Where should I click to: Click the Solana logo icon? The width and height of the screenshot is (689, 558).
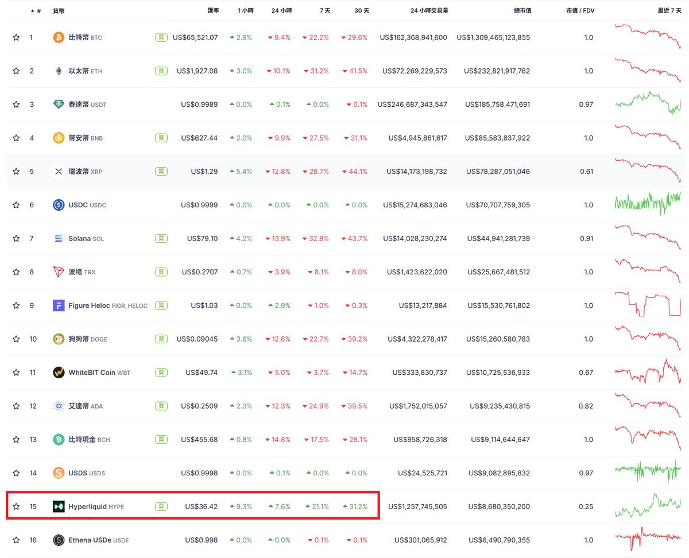tap(59, 239)
